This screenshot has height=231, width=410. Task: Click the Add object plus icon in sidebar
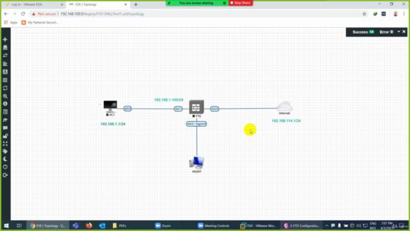5,39
